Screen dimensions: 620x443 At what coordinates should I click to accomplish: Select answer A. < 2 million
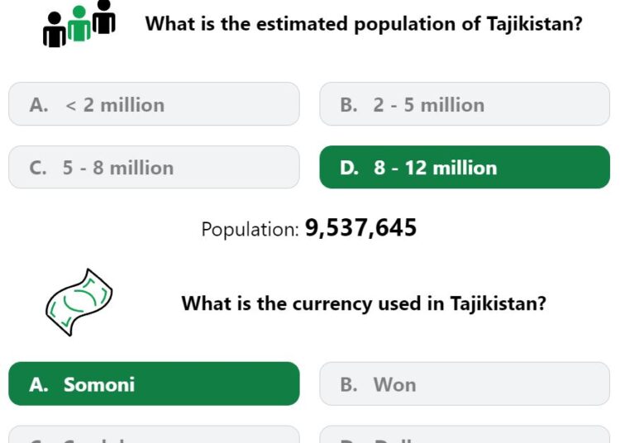[x=154, y=104]
